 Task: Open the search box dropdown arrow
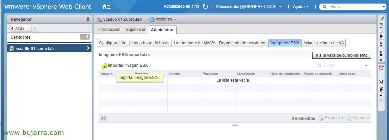click(384, 7)
